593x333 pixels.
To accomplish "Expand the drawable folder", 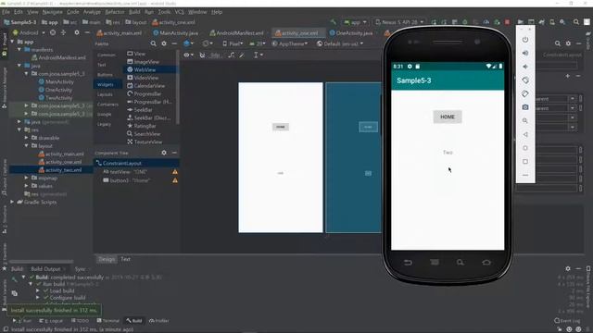I will tap(26, 138).
